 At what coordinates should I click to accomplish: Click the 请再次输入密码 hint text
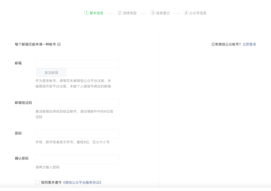pyautogui.click(x=47, y=167)
